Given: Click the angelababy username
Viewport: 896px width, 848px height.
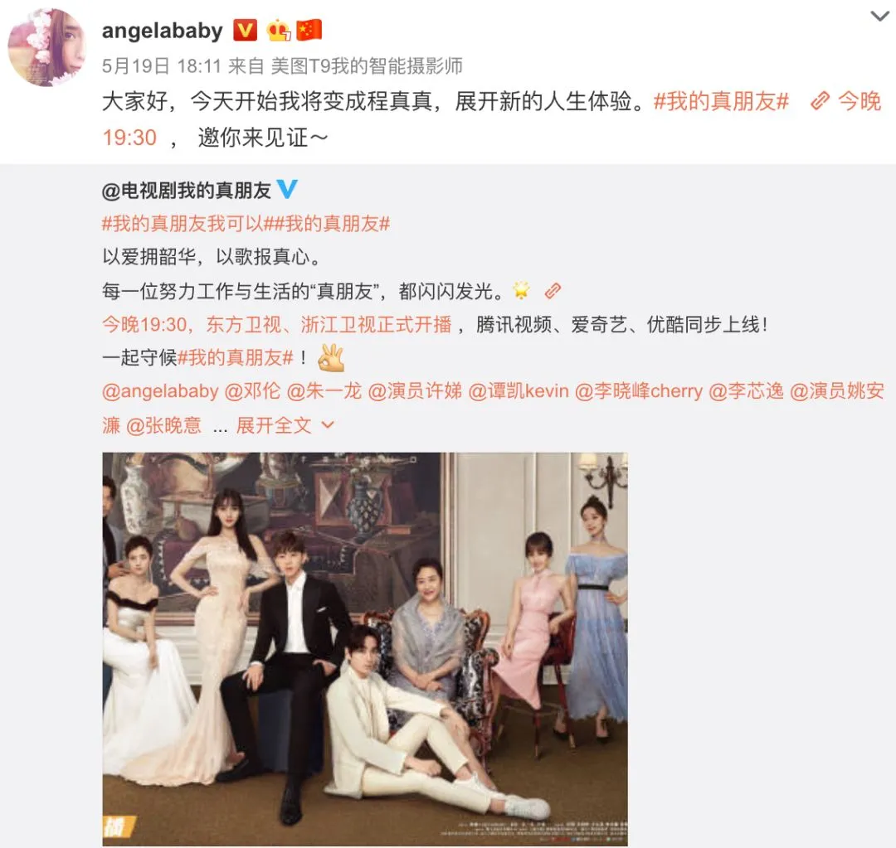Looking at the screenshot, I should click(x=163, y=31).
